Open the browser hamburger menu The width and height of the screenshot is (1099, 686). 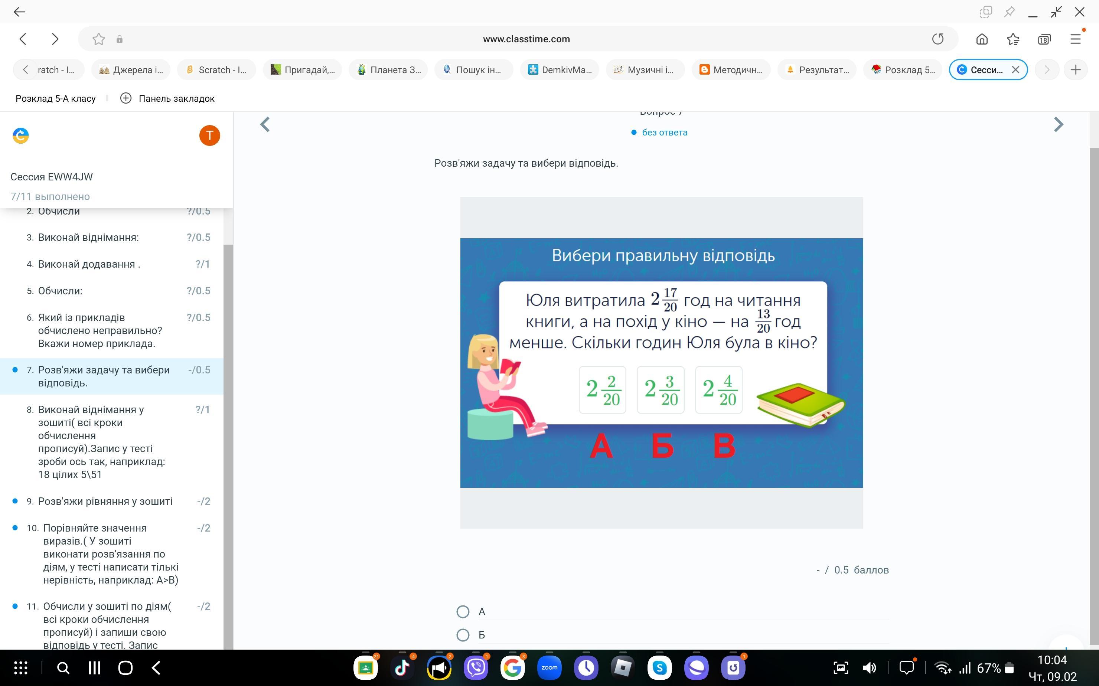pos(1075,39)
